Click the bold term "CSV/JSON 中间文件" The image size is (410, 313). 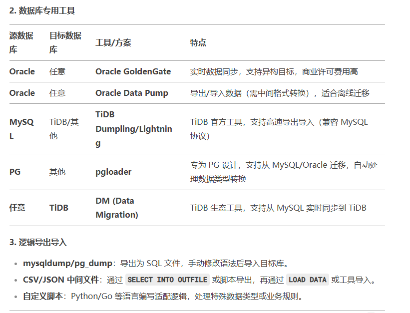[x=61, y=280]
